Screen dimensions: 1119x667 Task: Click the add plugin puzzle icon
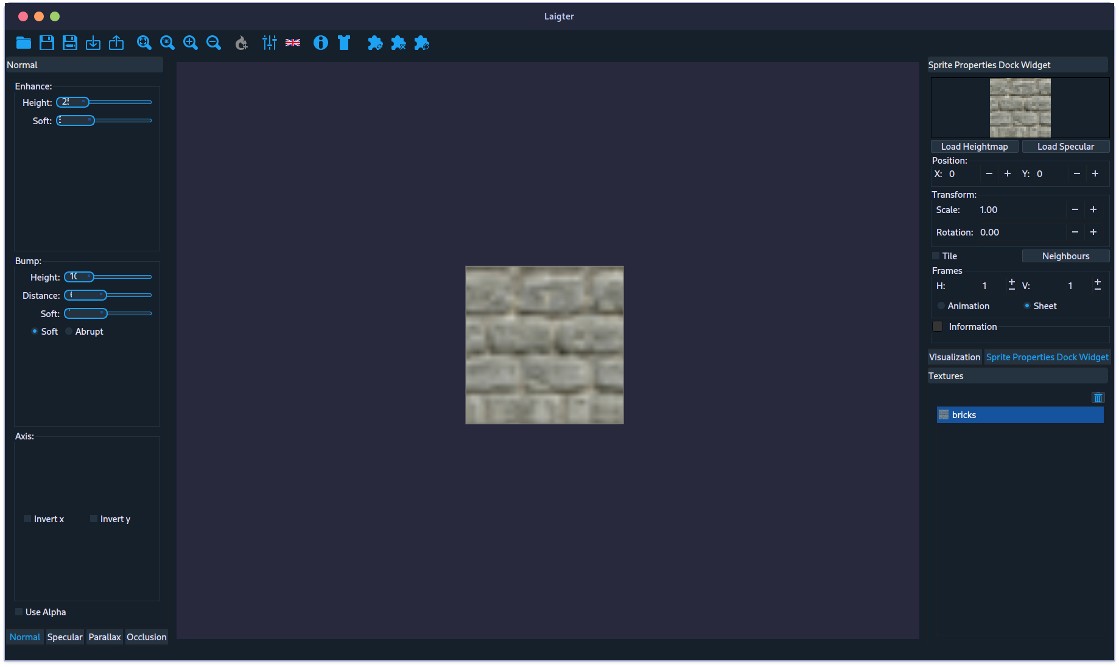coord(375,43)
